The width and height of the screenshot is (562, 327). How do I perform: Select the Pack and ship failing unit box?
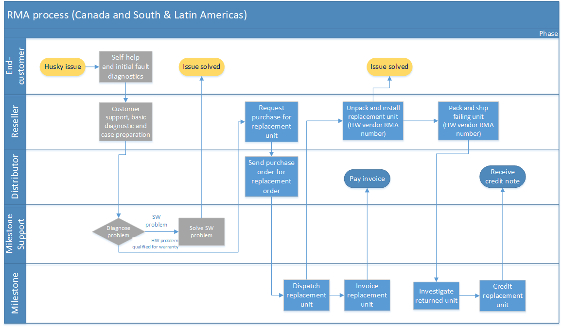(468, 121)
